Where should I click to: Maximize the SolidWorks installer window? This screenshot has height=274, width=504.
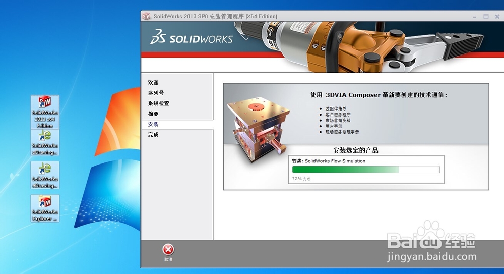click(486, 17)
